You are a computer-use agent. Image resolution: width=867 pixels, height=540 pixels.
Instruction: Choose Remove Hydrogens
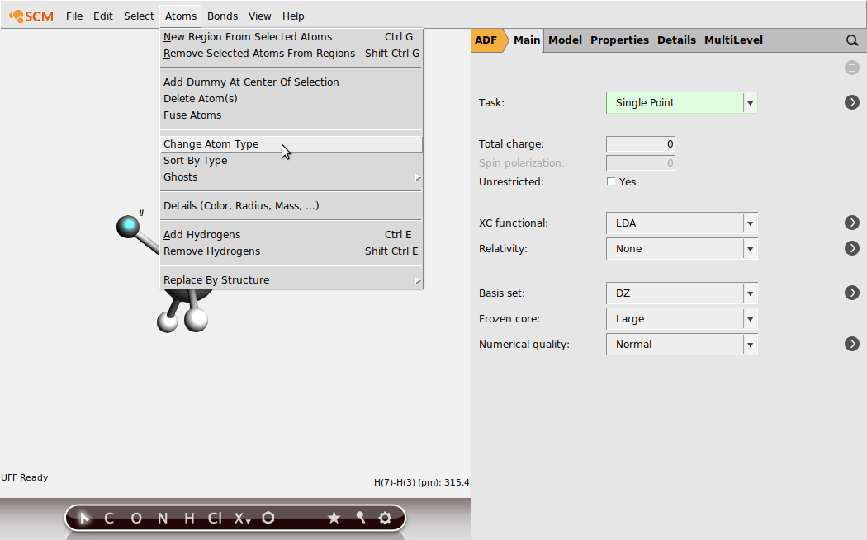(x=291, y=251)
